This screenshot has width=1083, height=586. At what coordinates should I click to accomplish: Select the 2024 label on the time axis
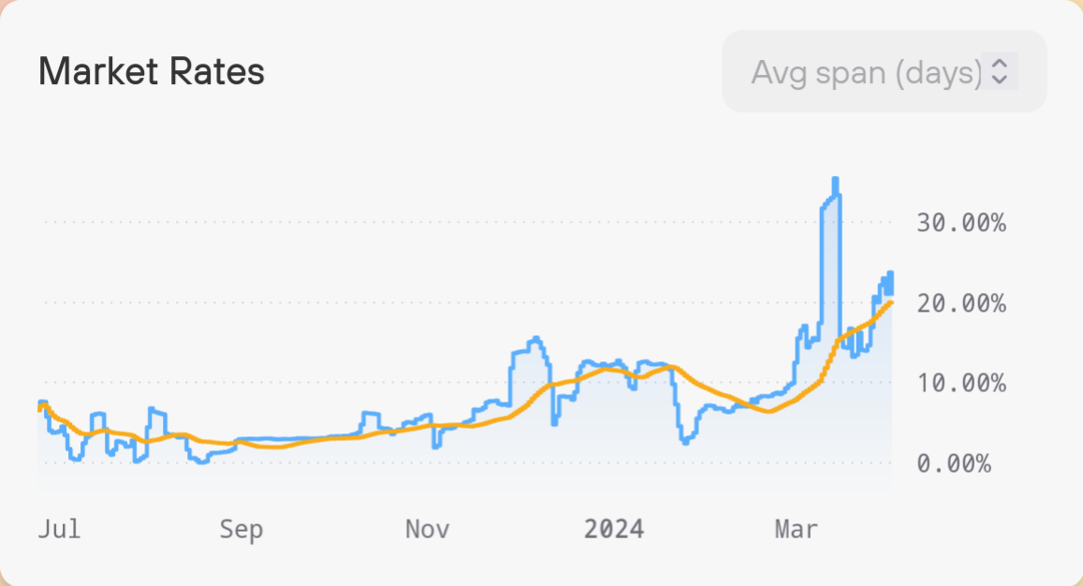[614, 529]
